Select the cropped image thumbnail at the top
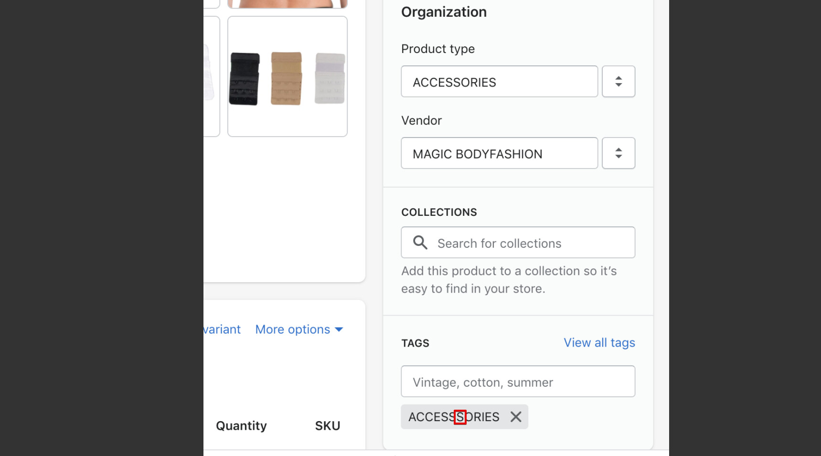This screenshot has height=456, width=821. tap(288, 4)
